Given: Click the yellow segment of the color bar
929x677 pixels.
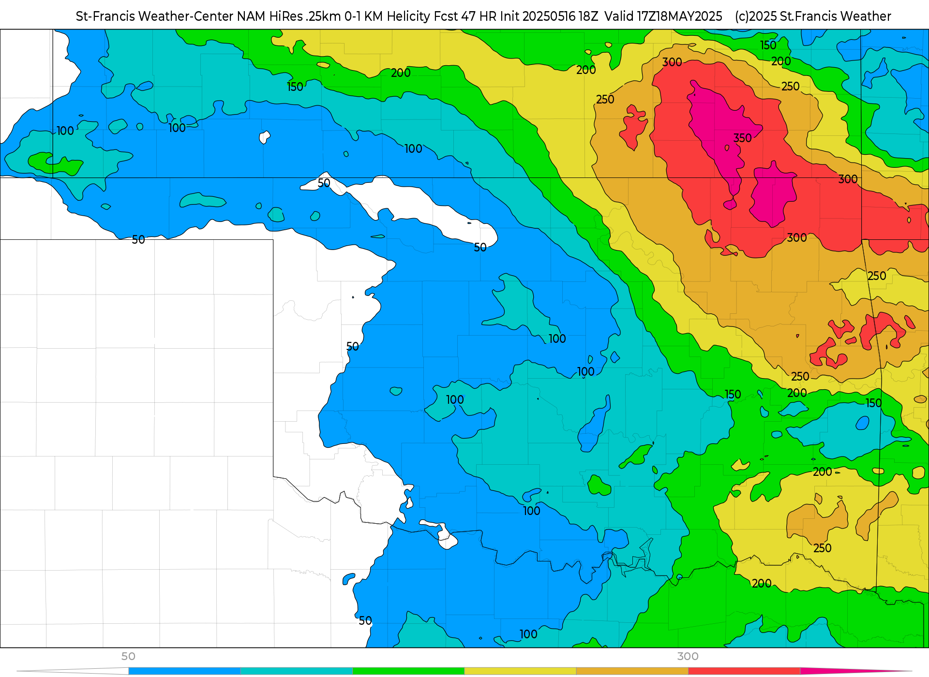Looking at the screenshot, I should point(520,671).
